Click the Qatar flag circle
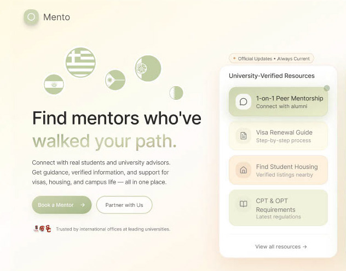Image resolution: width=346 pixels, height=271 pixels. [x=176, y=93]
